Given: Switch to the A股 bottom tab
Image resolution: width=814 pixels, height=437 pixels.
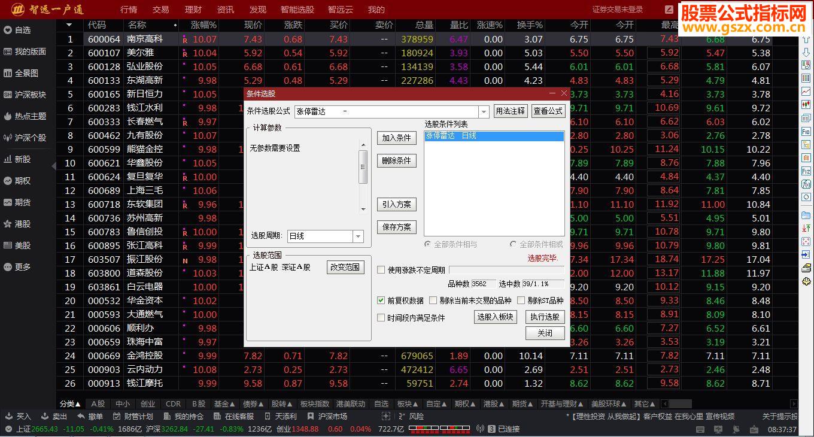Looking at the screenshot, I should [x=98, y=404].
